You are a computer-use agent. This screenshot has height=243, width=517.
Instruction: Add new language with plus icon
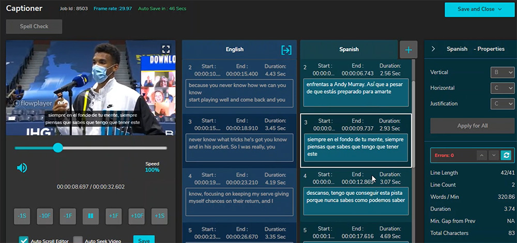pos(408,50)
